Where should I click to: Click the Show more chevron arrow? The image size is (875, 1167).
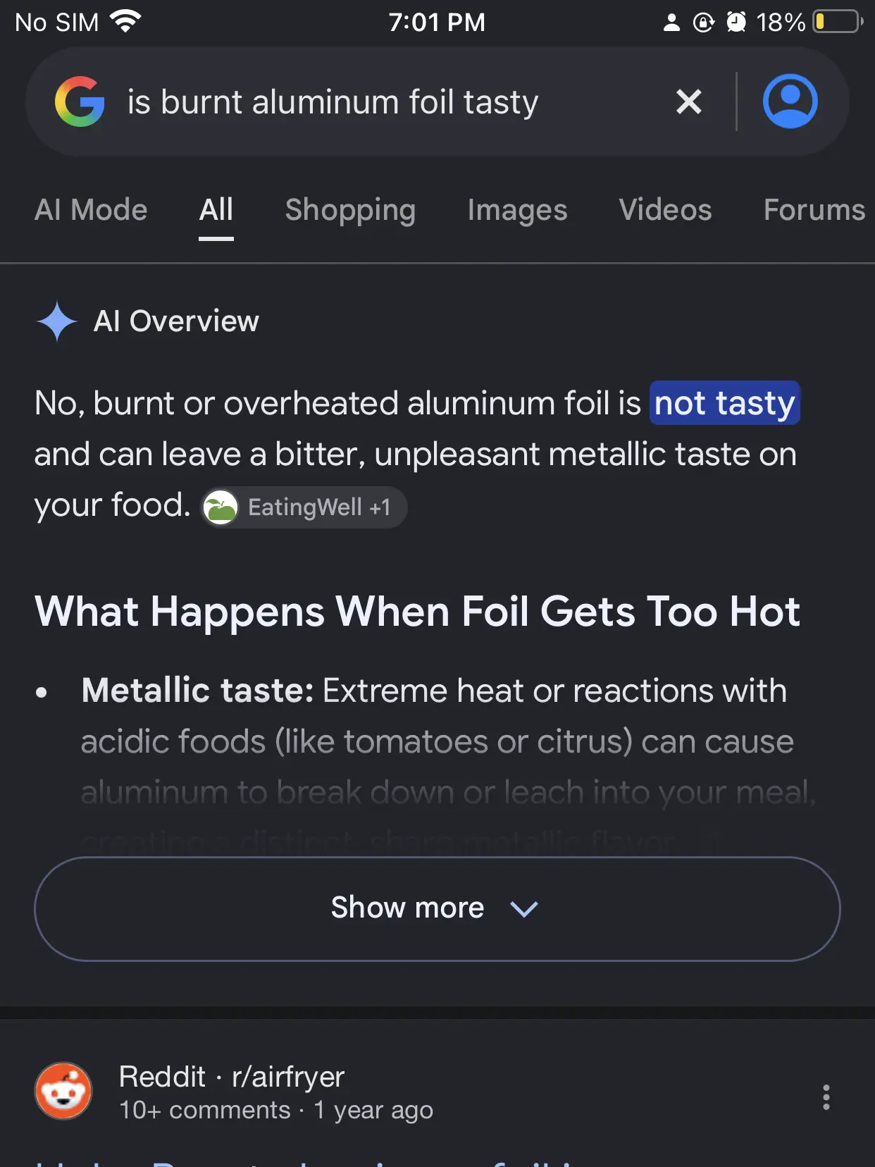point(523,909)
